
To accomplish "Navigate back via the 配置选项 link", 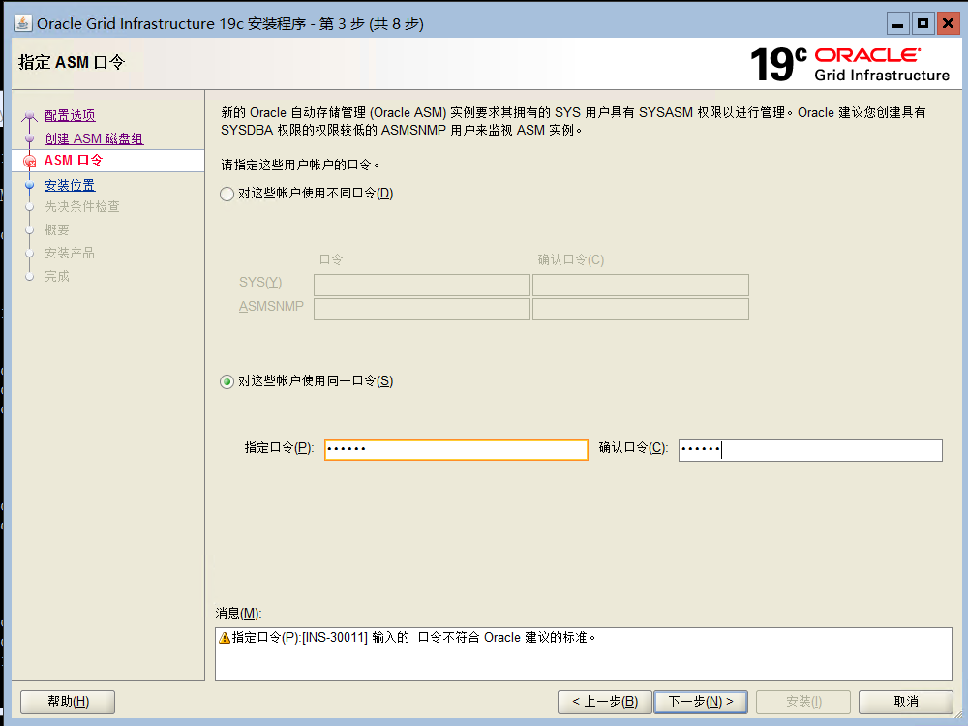I will pos(69,114).
